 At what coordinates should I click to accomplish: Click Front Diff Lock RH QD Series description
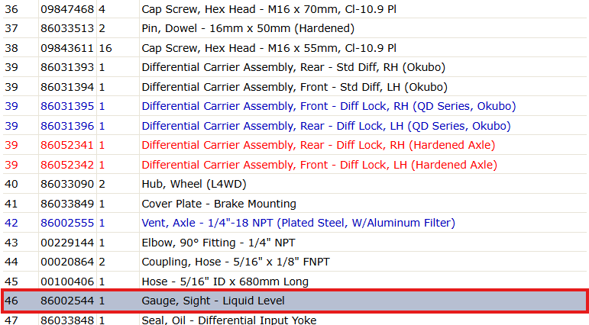tap(328, 106)
